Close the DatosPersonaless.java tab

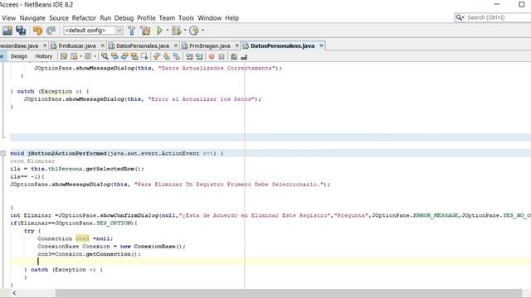pos(321,46)
